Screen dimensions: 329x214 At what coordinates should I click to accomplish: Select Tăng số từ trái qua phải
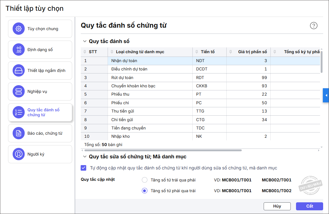pos(145,180)
